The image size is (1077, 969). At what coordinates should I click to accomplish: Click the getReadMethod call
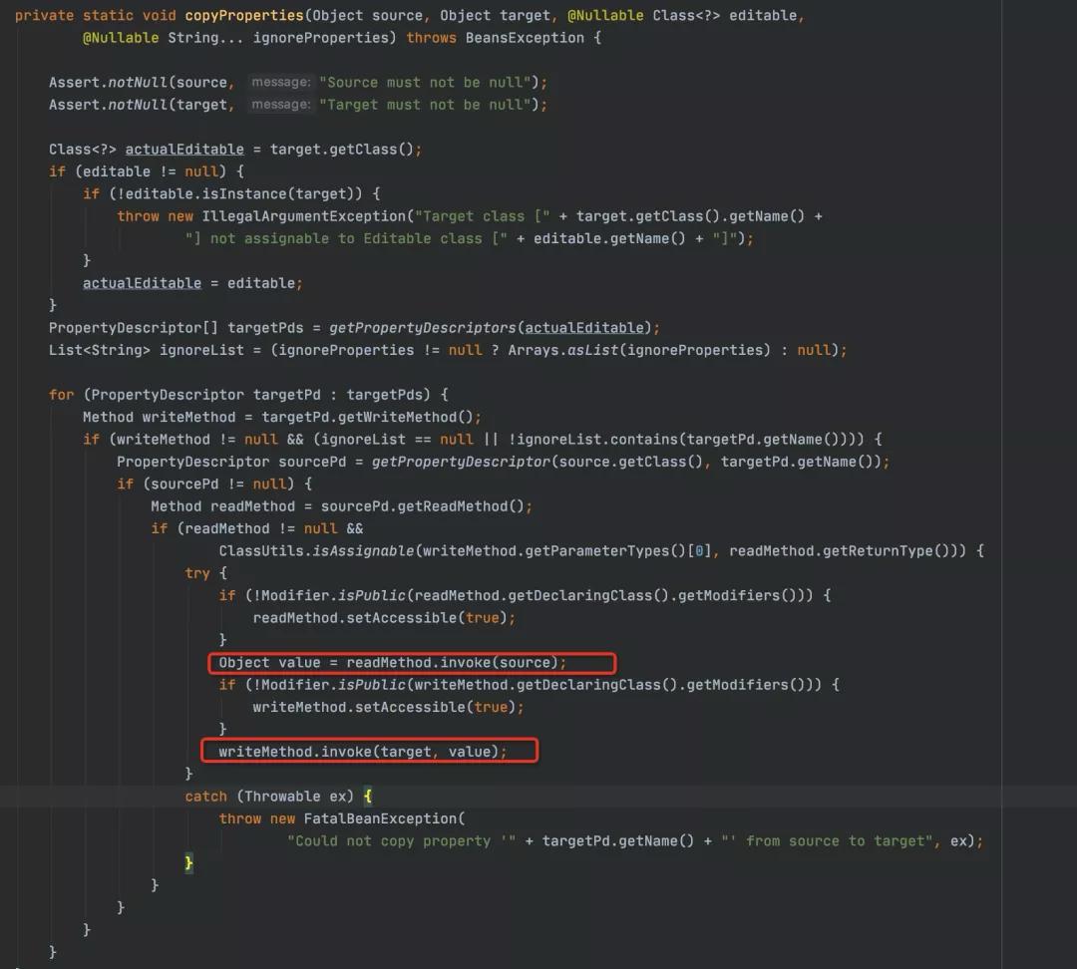(x=452, y=506)
